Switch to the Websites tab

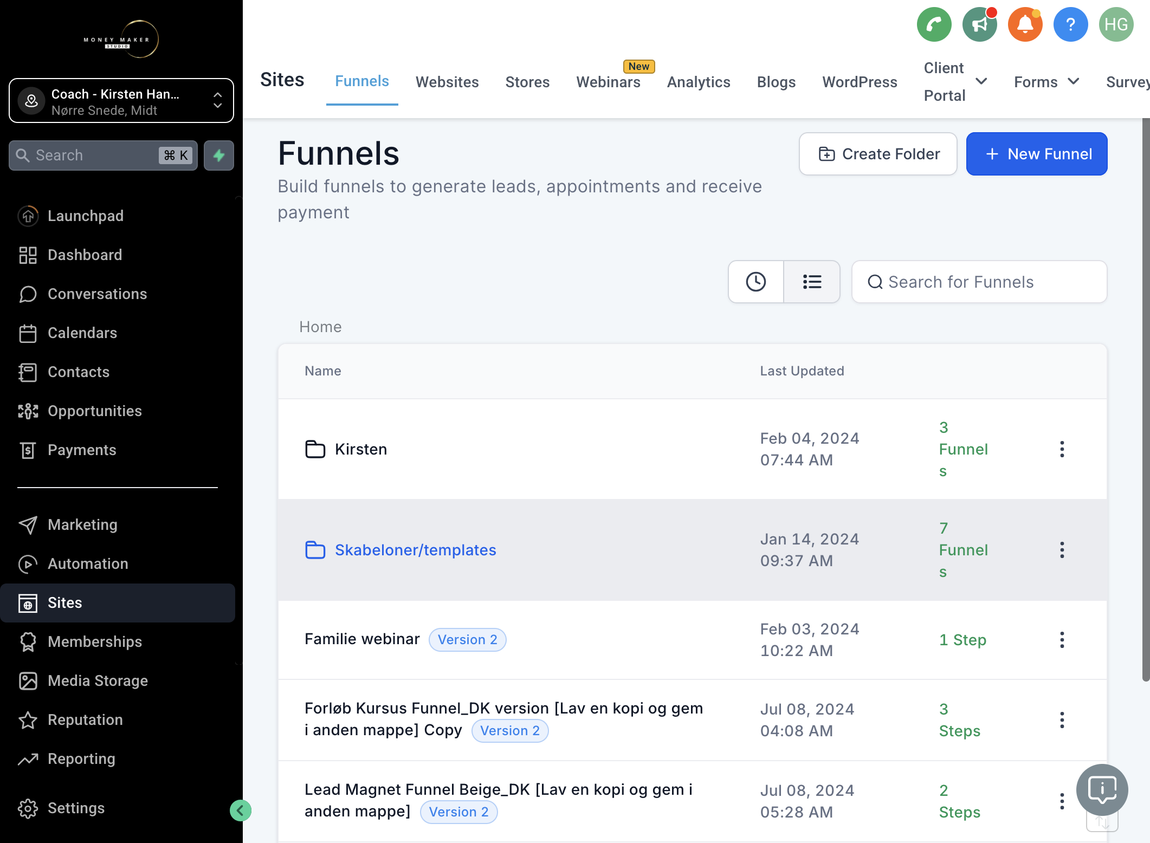point(447,82)
